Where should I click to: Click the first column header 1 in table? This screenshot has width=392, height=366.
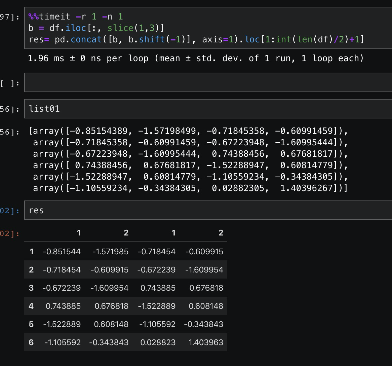(x=78, y=232)
